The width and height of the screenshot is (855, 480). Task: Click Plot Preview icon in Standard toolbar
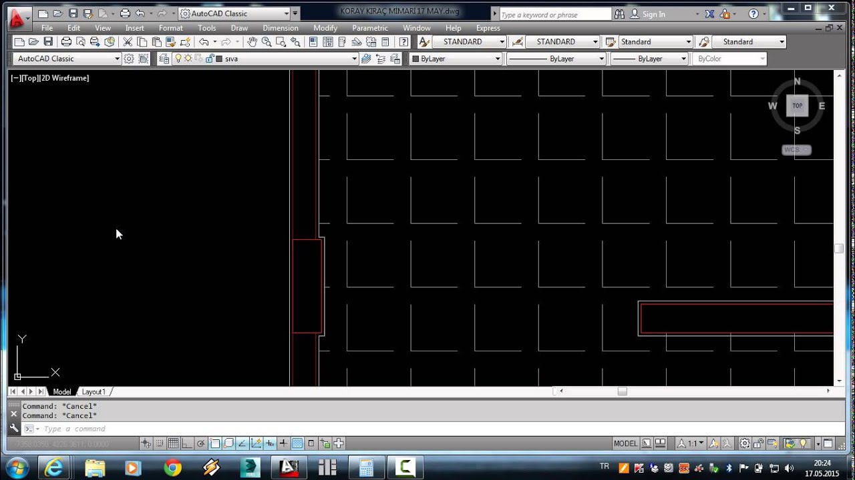81,41
